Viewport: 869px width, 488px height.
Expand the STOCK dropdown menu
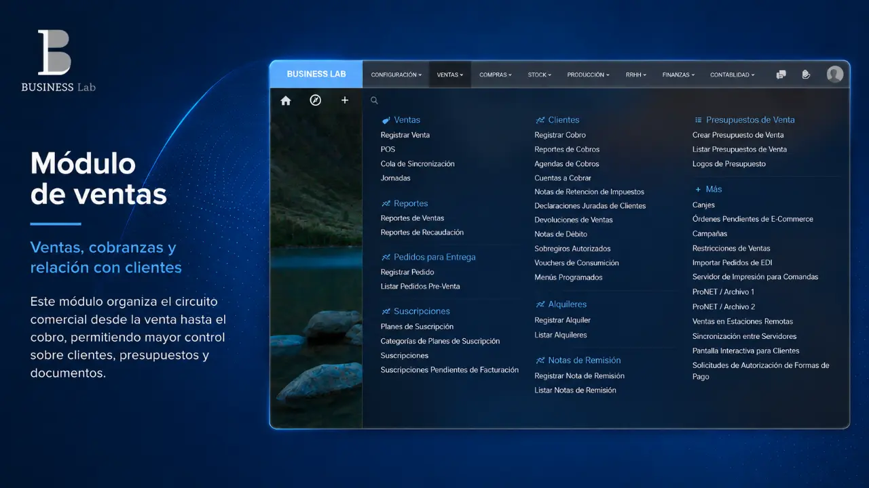pos(540,75)
